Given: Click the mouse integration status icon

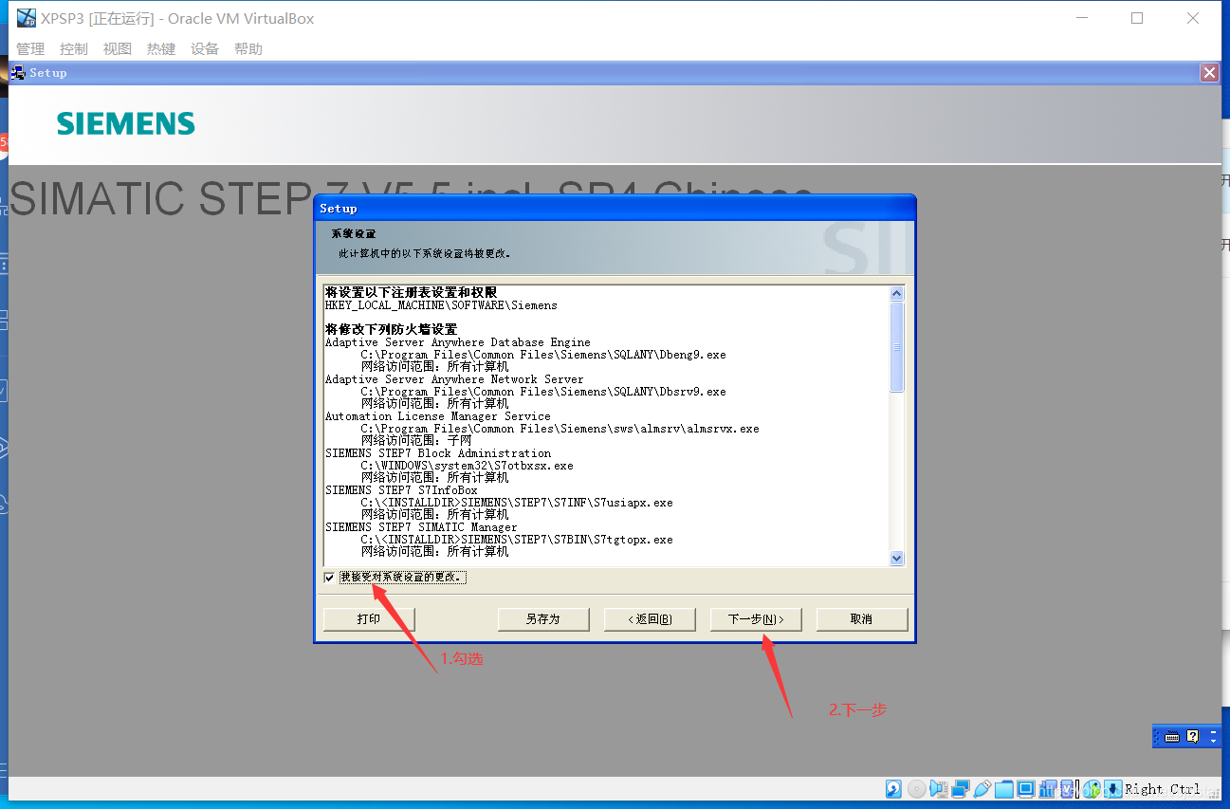Looking at the screenshot, I should point(1092,789).
